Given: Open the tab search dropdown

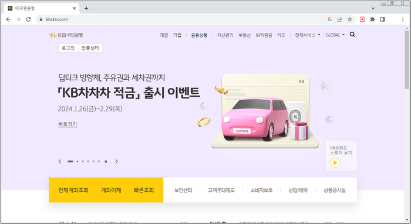Looking at the screenshot, I should pos(373,8).
